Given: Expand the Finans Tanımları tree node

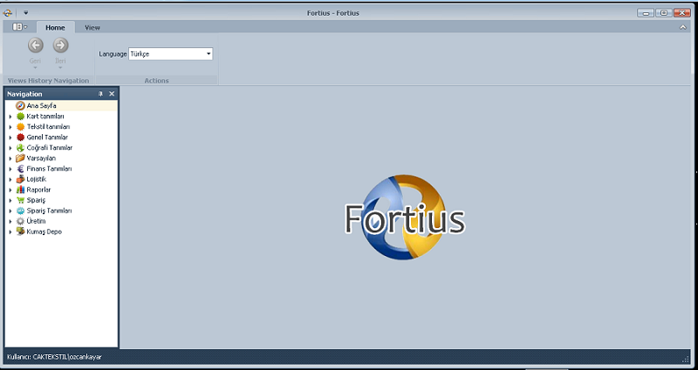Looking at the screenshot, I should point(10,169).
